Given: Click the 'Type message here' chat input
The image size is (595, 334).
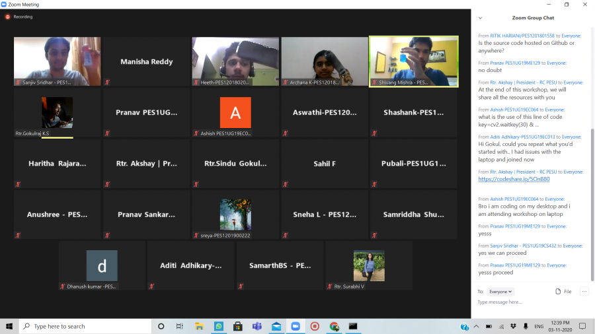Looking at the screenshot, I should click(529, 302).
